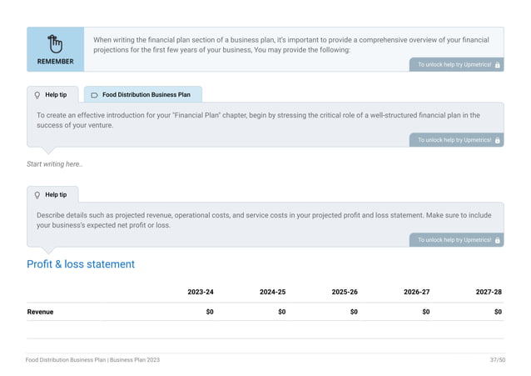Screen dimensions: 531x376
Task: Select the 2024-25 column header
Action: tap(272, 293)
